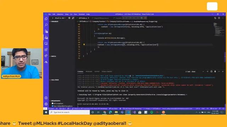
Task: Open Visual Studio purple icon in taskbar
Action: click(x=134, y=112)
